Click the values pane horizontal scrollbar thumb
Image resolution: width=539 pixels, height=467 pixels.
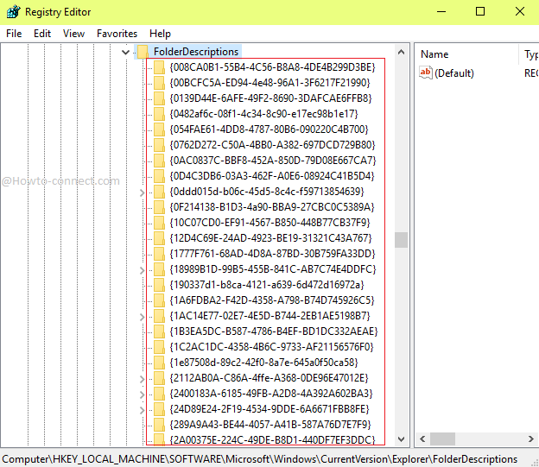443,439
